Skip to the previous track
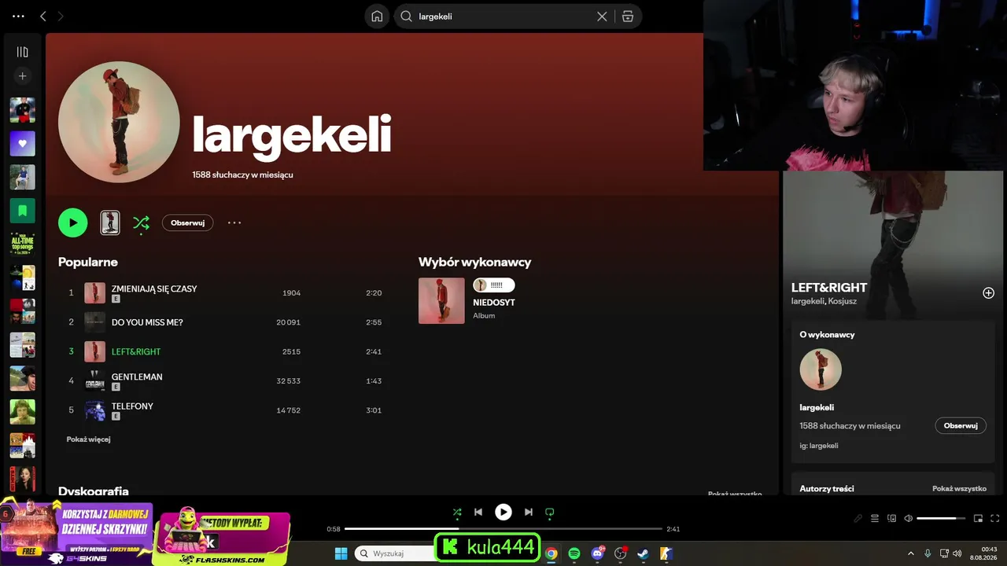The height and width of the screenshot is (566, 1007). tap(478, 513)
